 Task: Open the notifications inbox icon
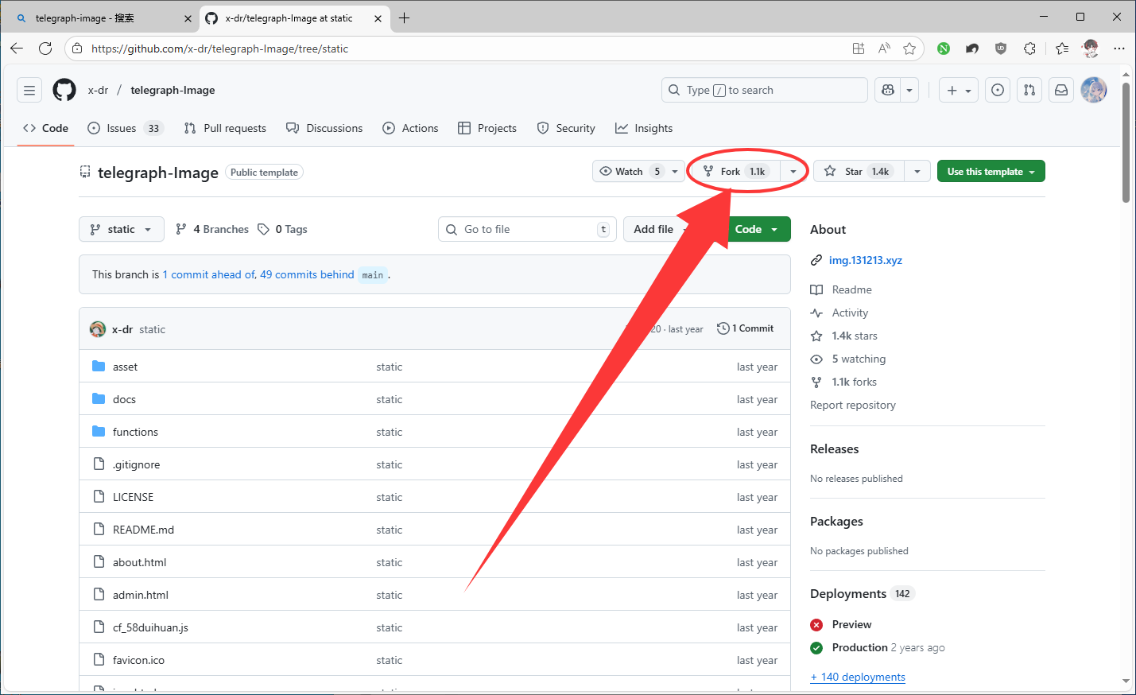pyautogui.click(x=1061, y=90)
